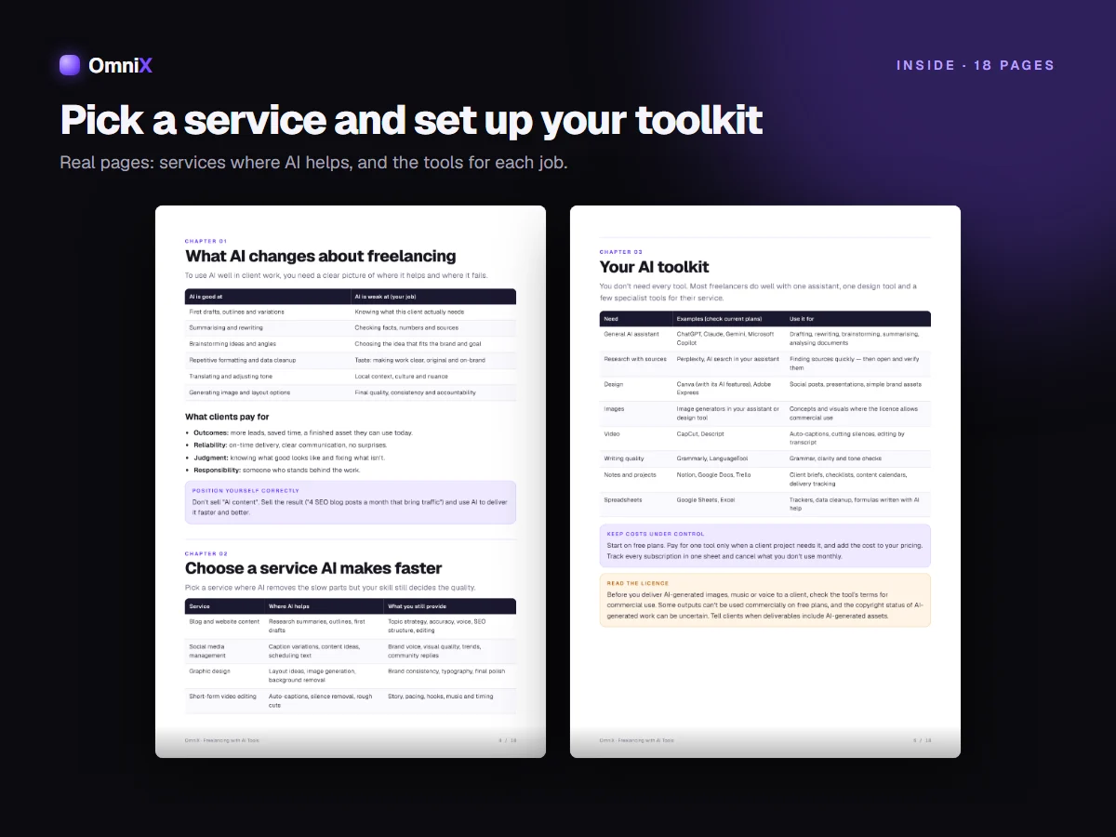Click the 'What clients pay for' subheading
Image resolution: width=1116 pixels, height=837 pixels.
tap(227, 417)
